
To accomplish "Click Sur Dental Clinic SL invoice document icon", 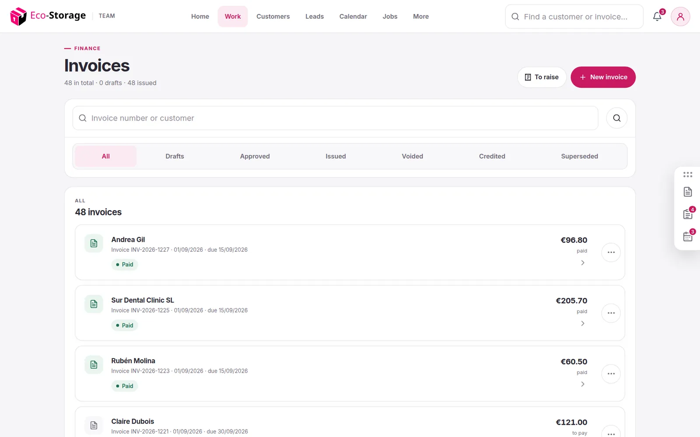I will [94, 304].
